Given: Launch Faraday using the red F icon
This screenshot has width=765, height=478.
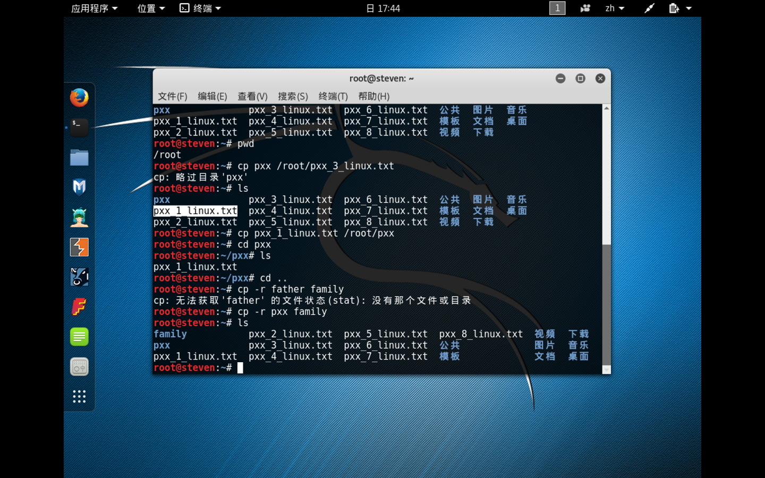Looking at the screenshot, I should click(x=79, y=306).
